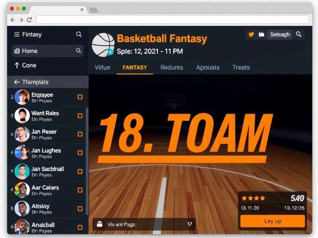The image size is (318, 238).
Task: Click the Seleagh button in the header
Action: coord(280,35)
